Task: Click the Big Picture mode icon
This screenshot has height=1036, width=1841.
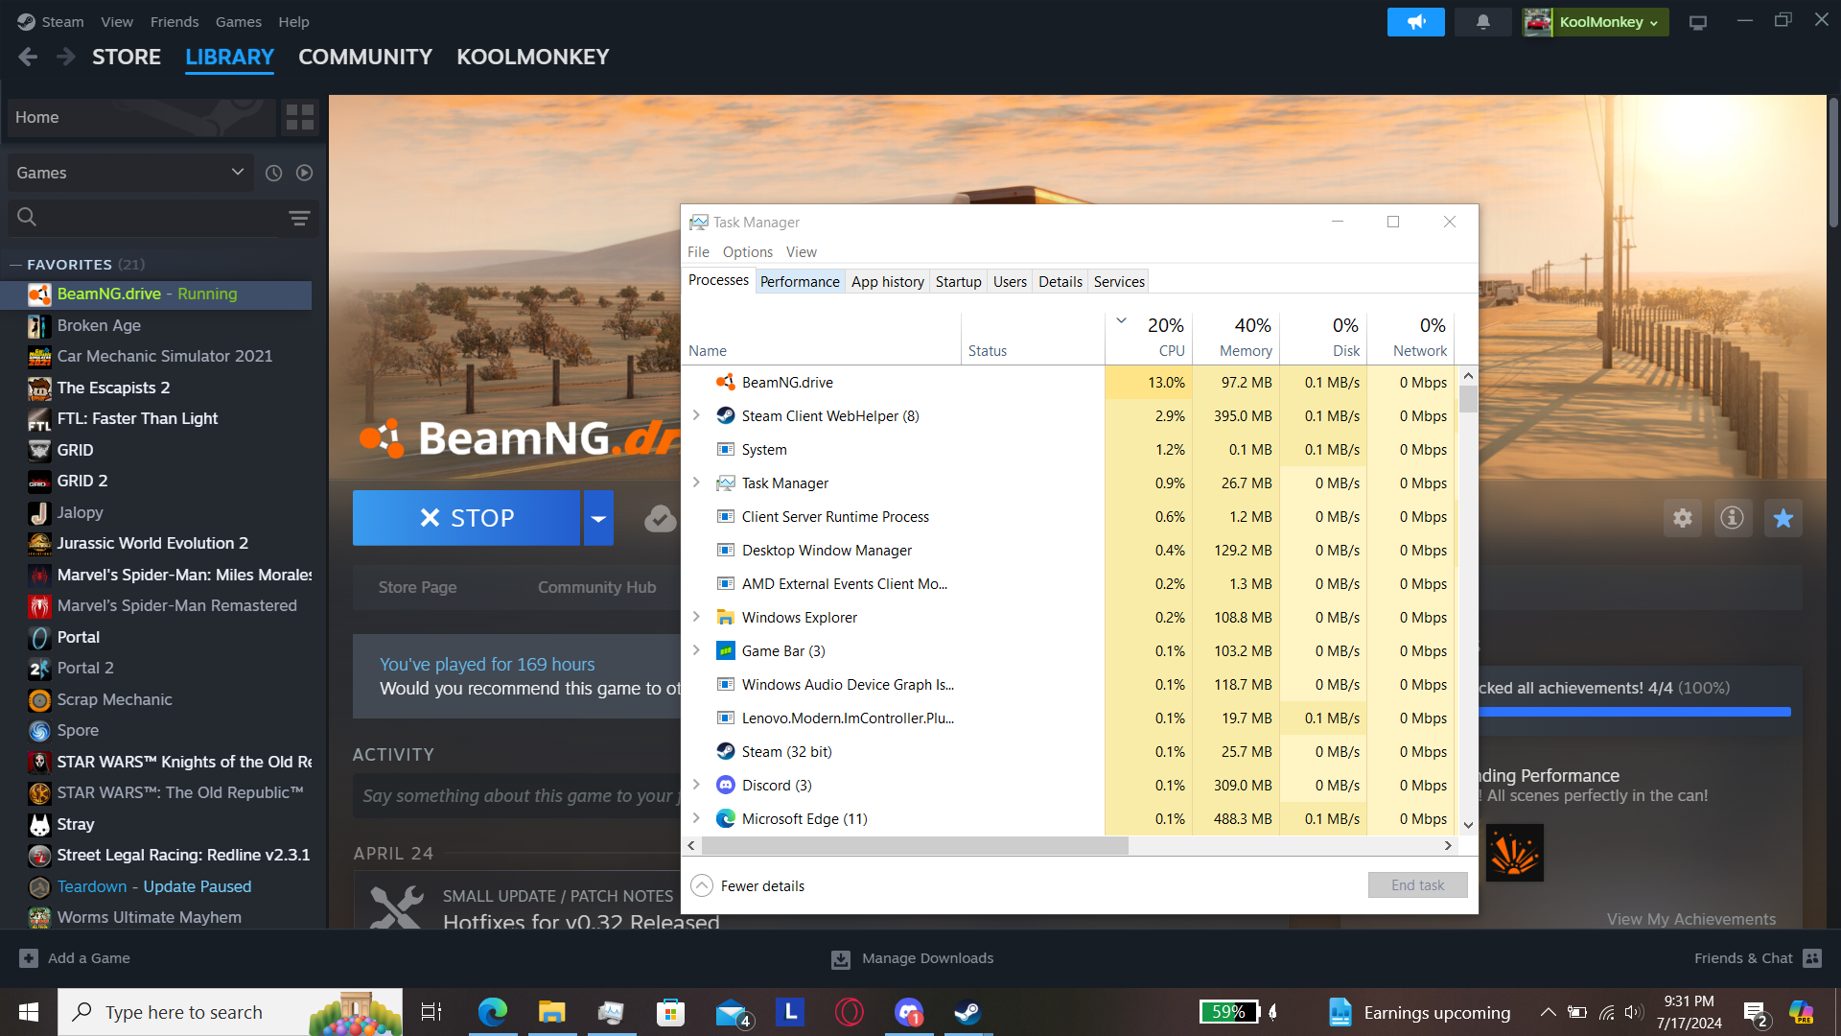Action: click(1697, 21)
